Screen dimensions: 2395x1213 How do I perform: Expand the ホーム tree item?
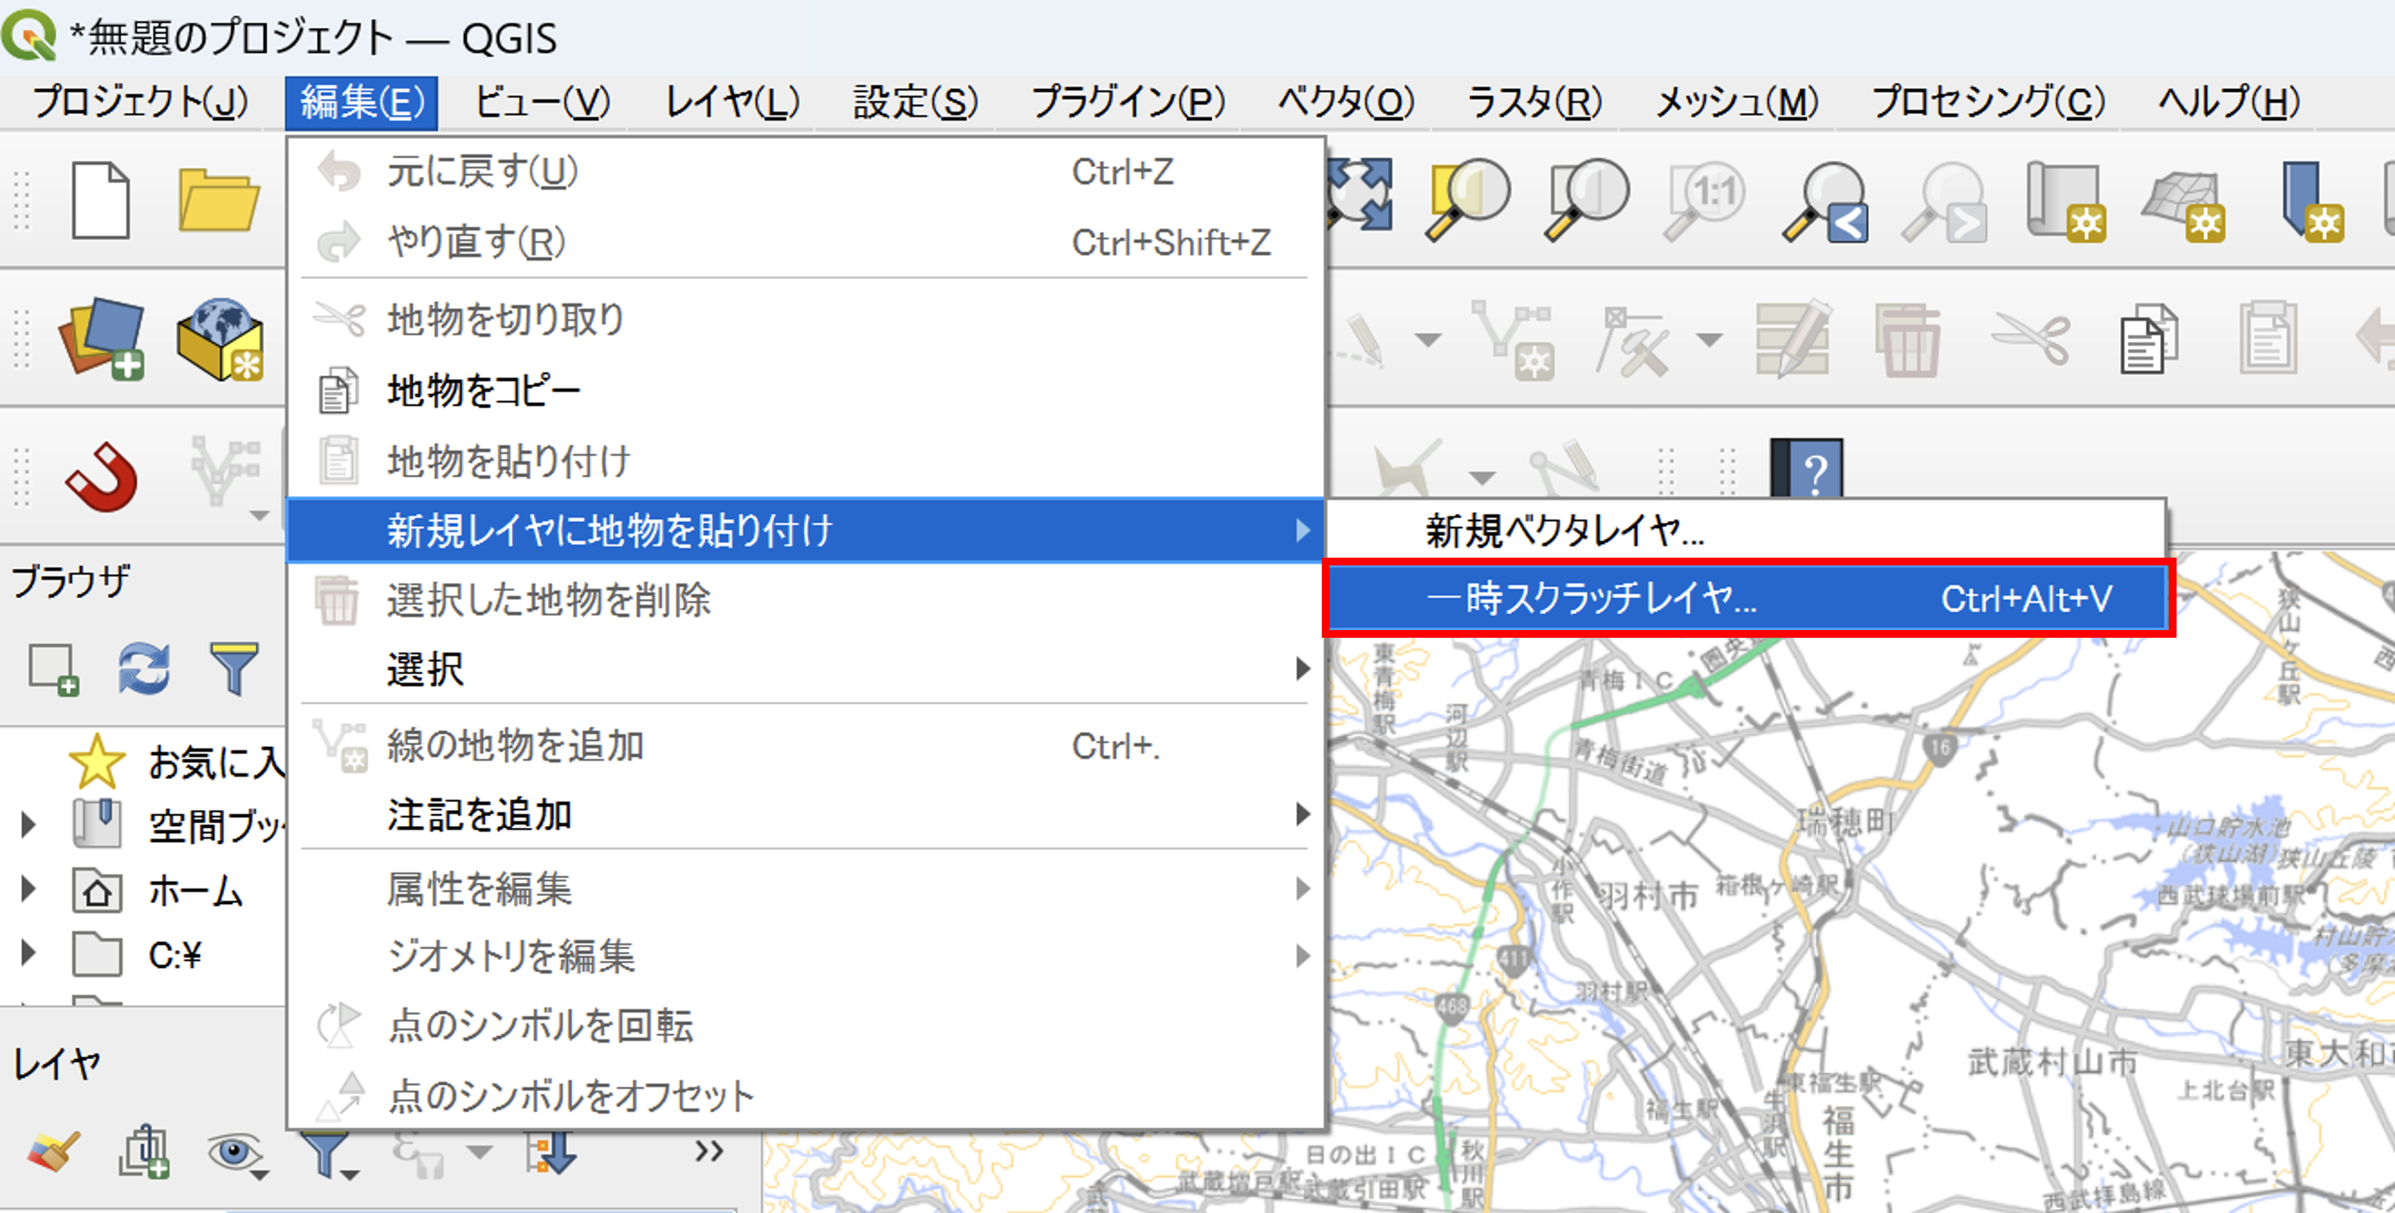click(x=28, y=889)
